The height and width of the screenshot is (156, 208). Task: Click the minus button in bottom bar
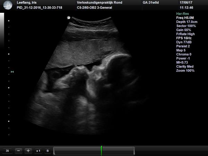click(x=18, y=151)
